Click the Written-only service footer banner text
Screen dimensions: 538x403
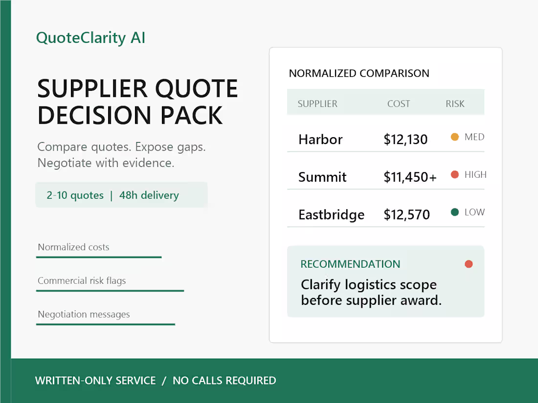pos(156,381)
